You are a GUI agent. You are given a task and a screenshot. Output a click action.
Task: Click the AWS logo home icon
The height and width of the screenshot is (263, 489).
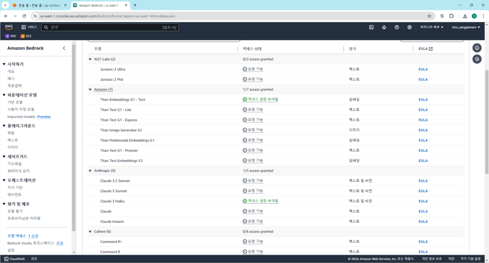[9, 27]
